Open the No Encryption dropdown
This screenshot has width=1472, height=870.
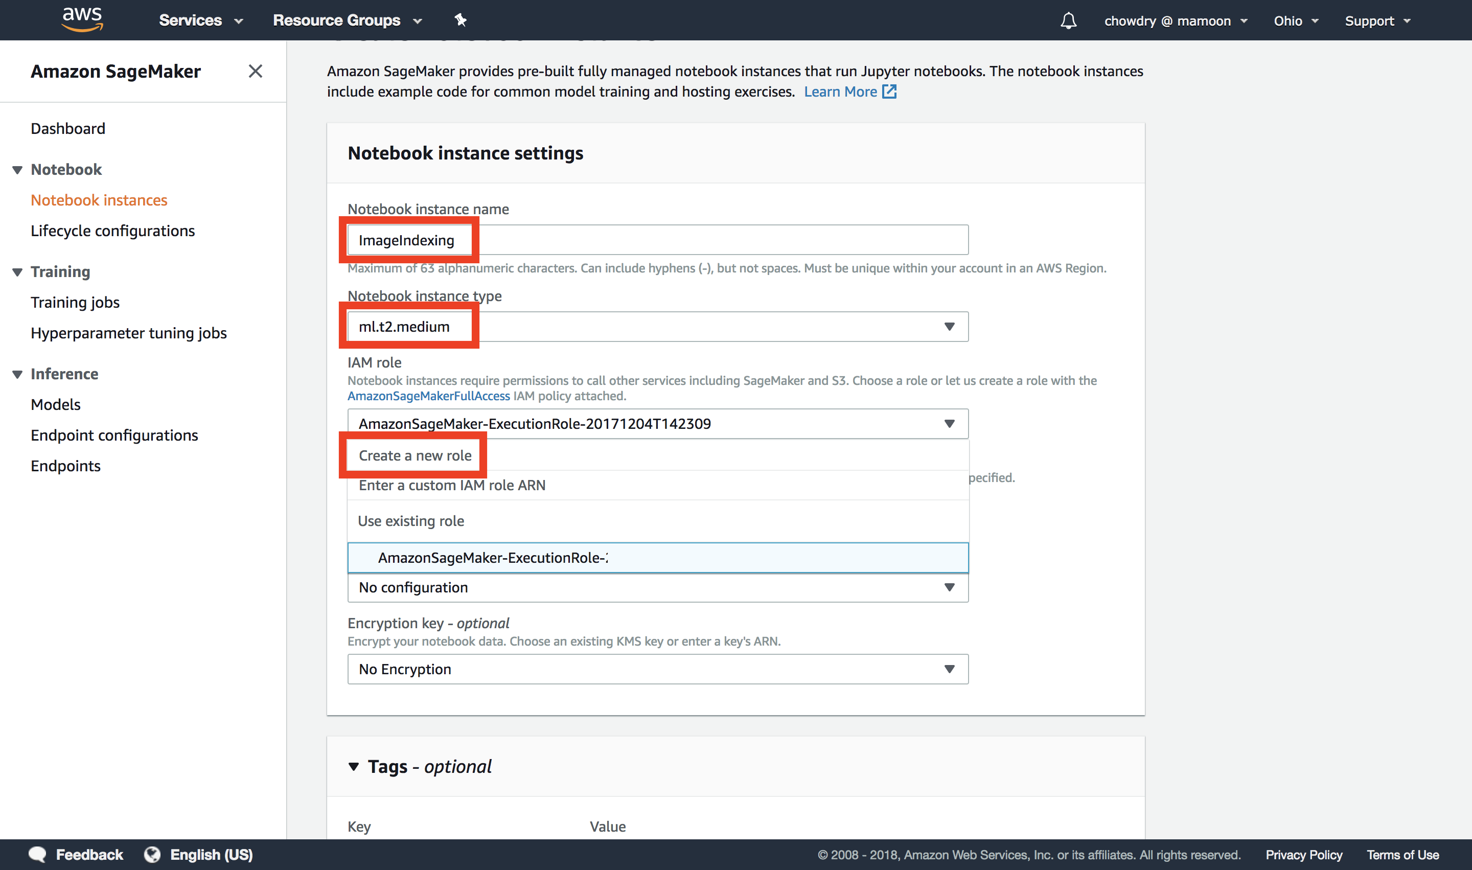point(950,668)
